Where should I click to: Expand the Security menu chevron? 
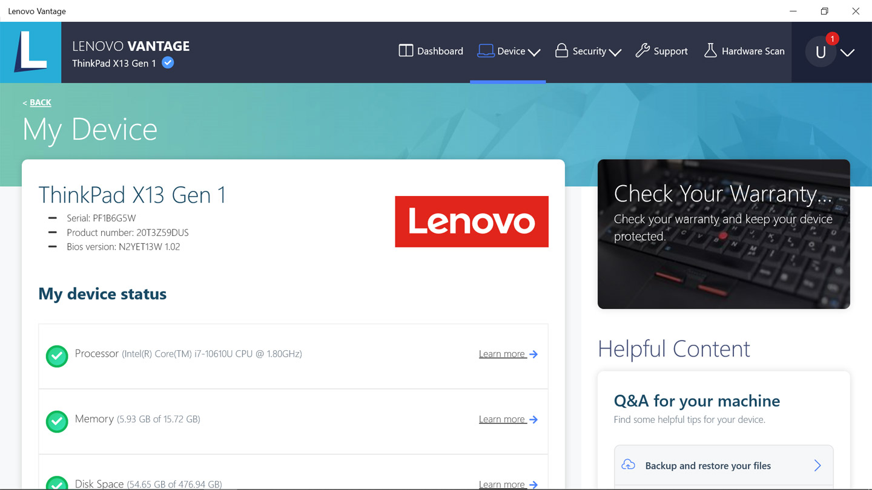(615, 53)
